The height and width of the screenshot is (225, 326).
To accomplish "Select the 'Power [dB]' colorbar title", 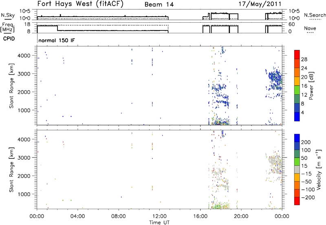I will point(311,86).
